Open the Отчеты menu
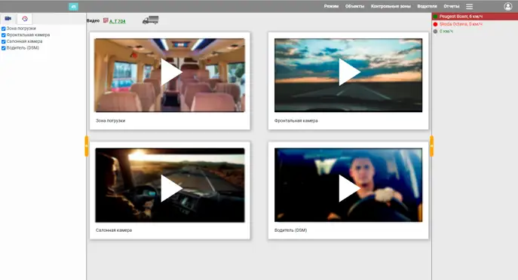518x280 pixels. tap(451, 6)
